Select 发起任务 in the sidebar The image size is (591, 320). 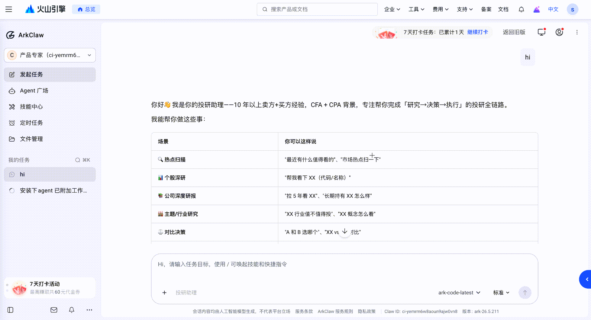(50, 75)
